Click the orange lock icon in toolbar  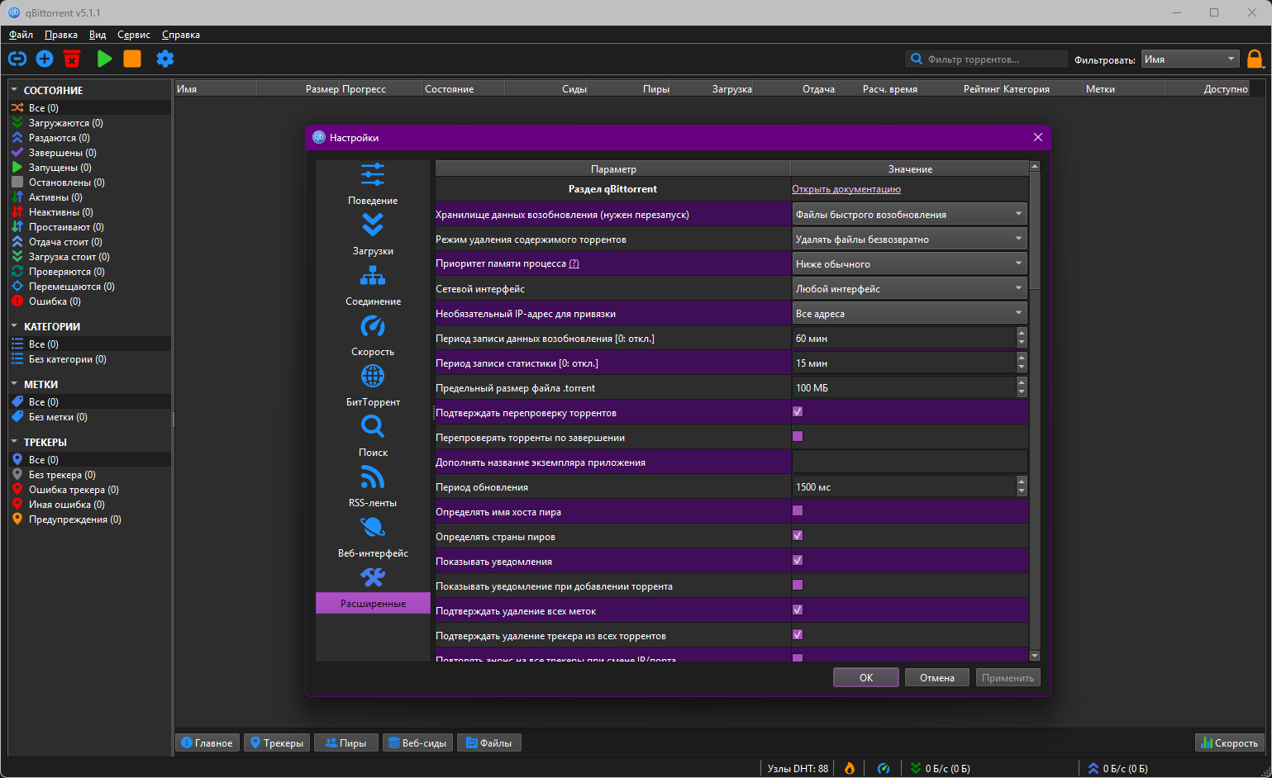point(1255,59)
